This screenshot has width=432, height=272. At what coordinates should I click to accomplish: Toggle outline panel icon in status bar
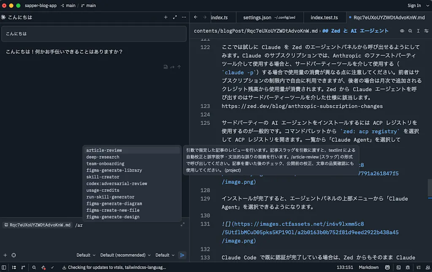14,267
